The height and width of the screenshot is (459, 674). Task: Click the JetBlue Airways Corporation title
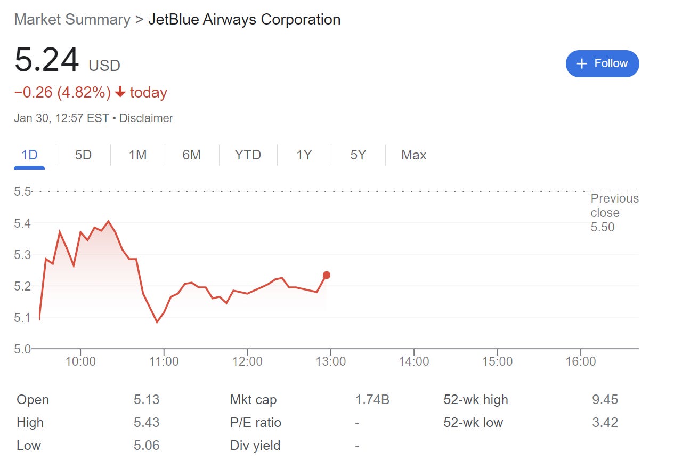click(244, 20)
